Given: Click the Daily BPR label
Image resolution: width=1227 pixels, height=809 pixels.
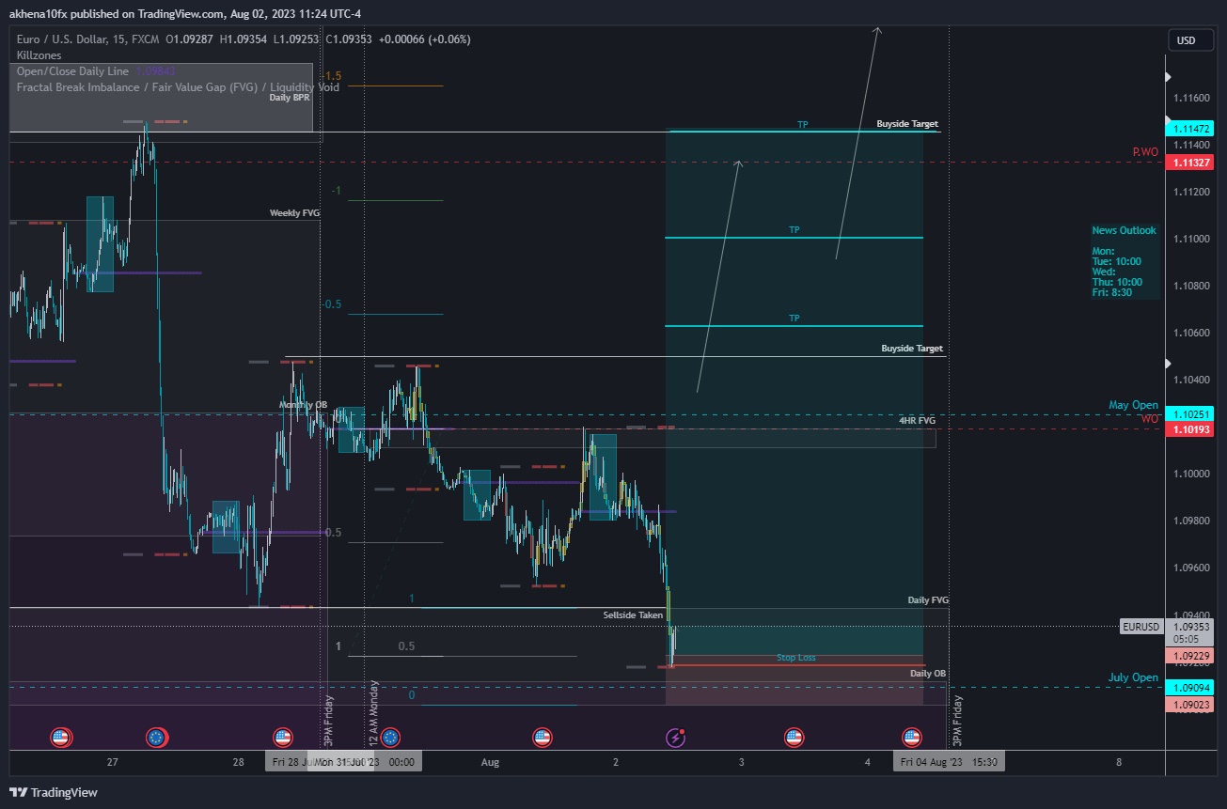Looking at the screenshot, I should click(290, 97).
